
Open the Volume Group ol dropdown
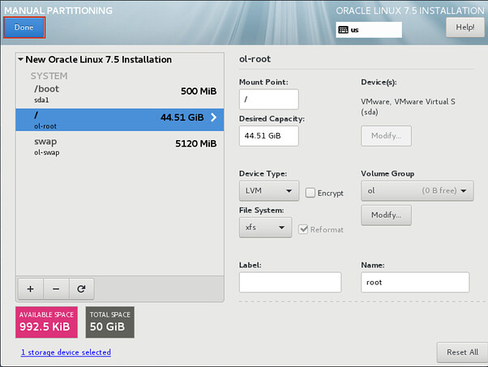[x=417, y=190]
